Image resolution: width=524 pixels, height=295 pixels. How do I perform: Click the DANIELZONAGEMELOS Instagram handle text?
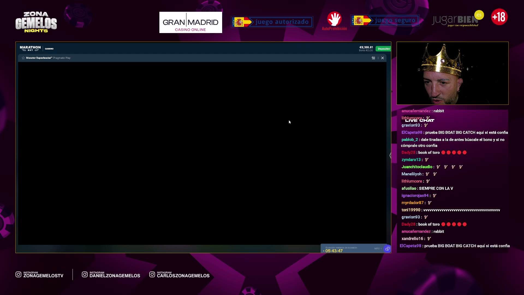[x=115, y=276]
